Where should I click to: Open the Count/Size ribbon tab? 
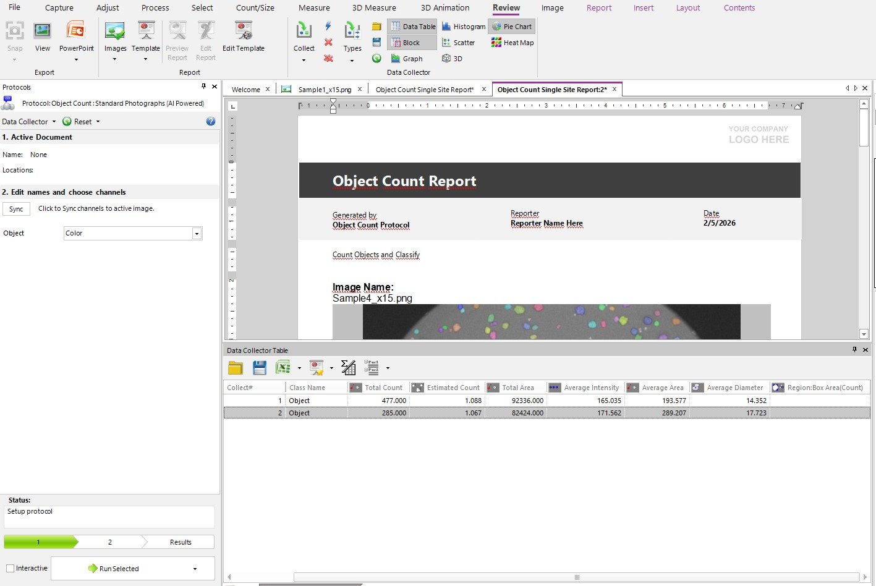tap(255, 8)
